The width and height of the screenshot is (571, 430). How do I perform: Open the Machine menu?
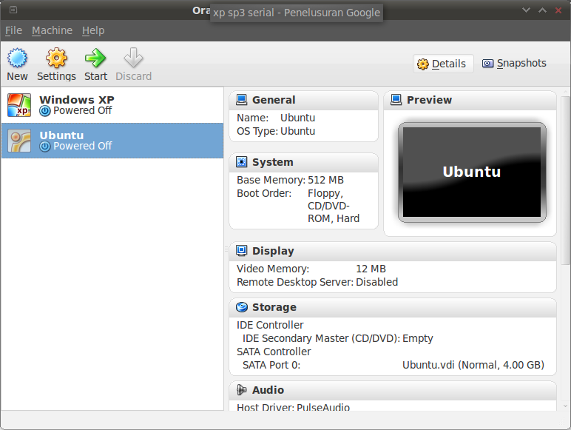pos(52,30)
